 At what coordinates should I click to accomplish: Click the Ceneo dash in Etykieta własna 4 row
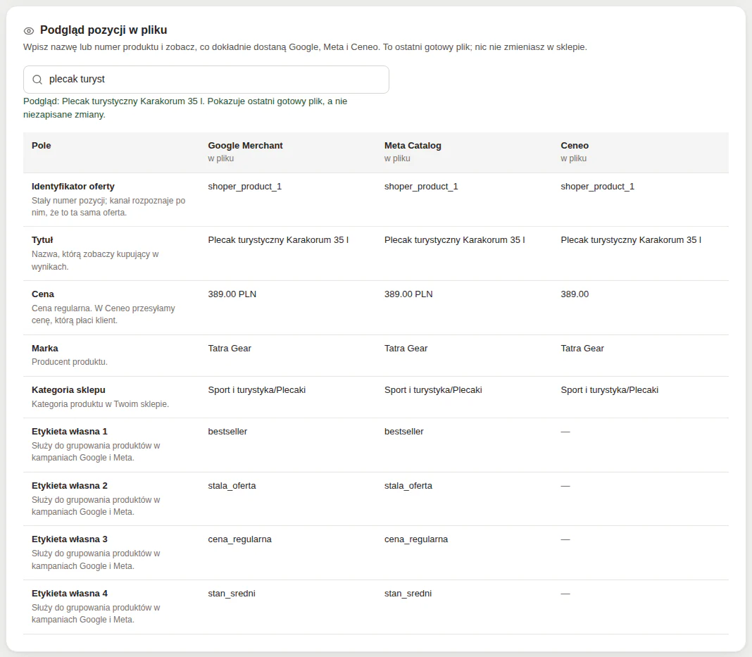tap(565, 594)
